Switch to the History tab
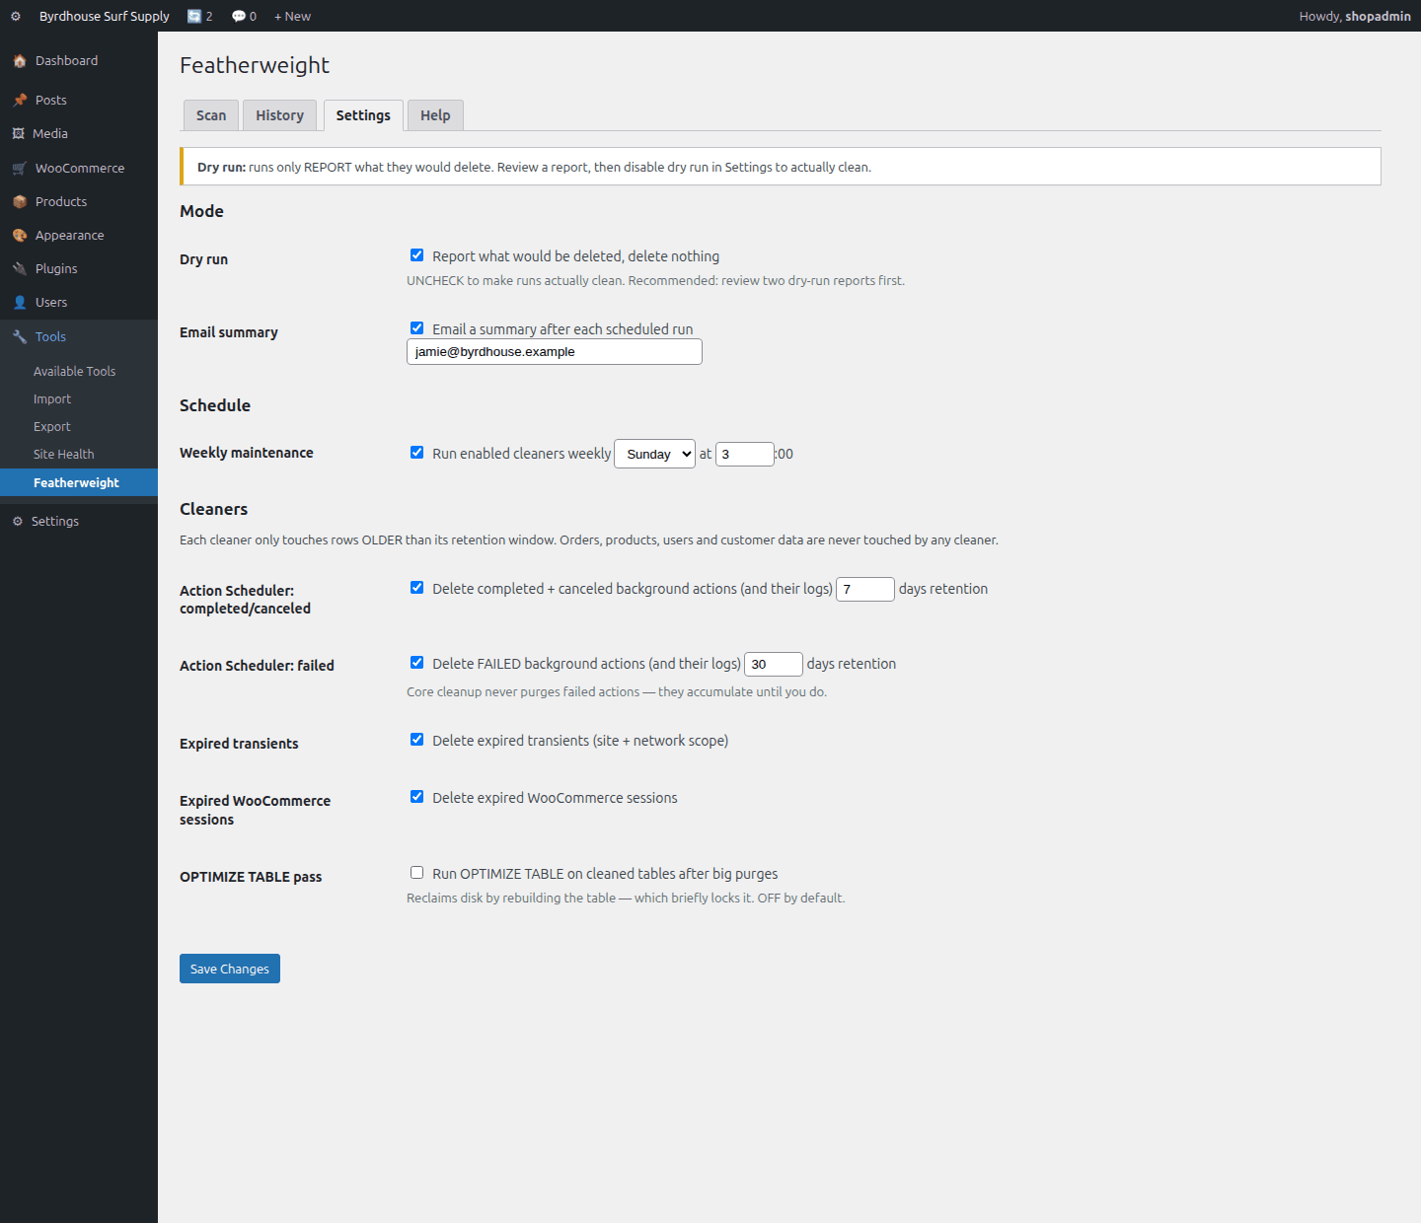The height and width of the screenshot is (1223, 1421). [280, 115]
